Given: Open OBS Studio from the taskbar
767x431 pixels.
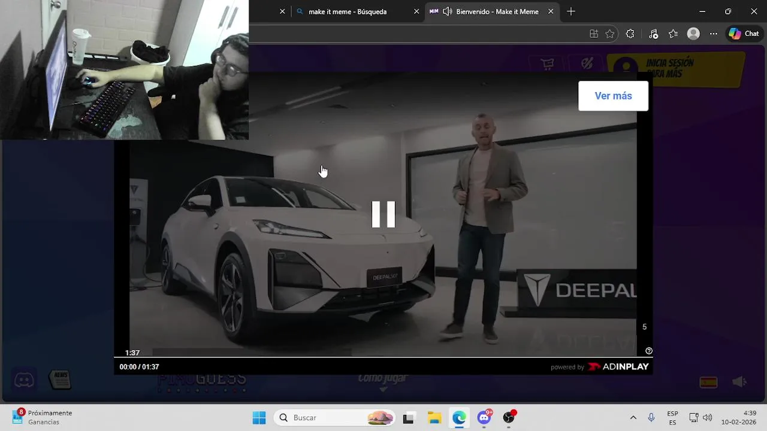Looking at the screenshot, I should click(x=509, y=418).
